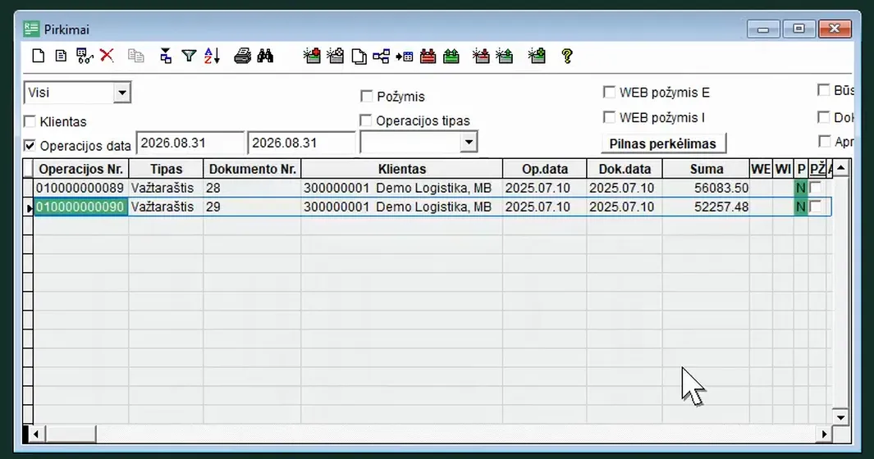Click the Pirkimai window title icon
This screenshot has height=459, width=874.
tap(31, 29)
